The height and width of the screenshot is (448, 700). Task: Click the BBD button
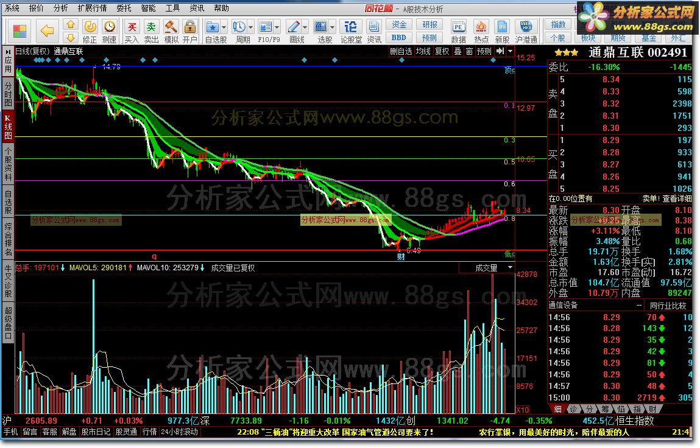point(399,38)
